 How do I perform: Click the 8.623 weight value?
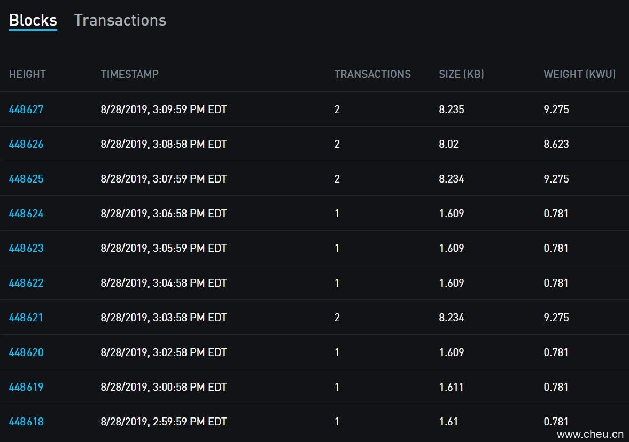pos(556,144)
